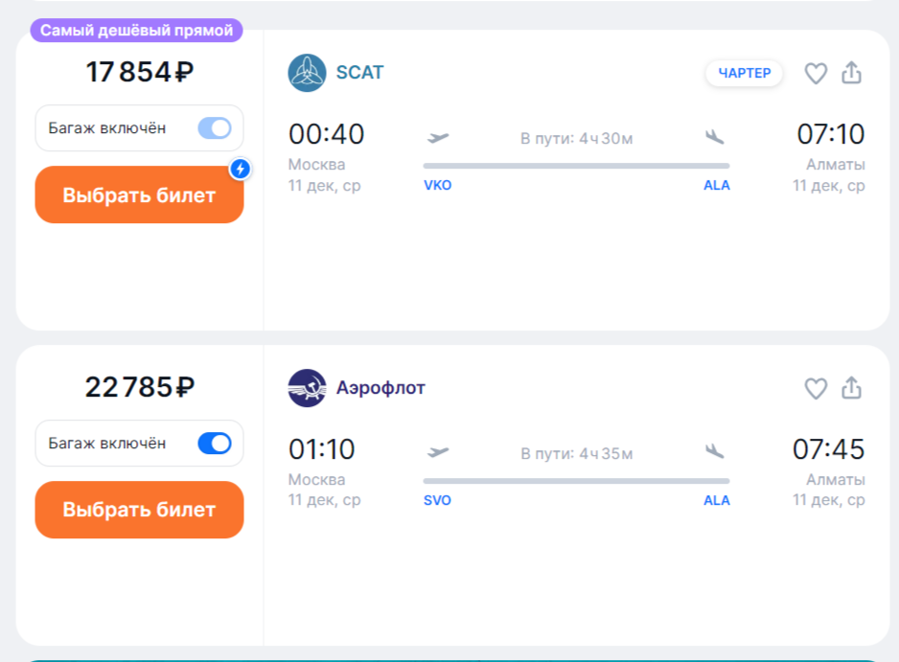
Task: Click the SVO airport code
Action: tap(437, 500)
